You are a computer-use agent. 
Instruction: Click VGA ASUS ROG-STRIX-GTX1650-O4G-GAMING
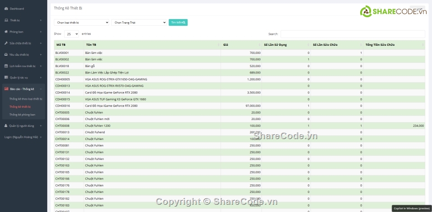pyautogui.click(x=116, y=79)
